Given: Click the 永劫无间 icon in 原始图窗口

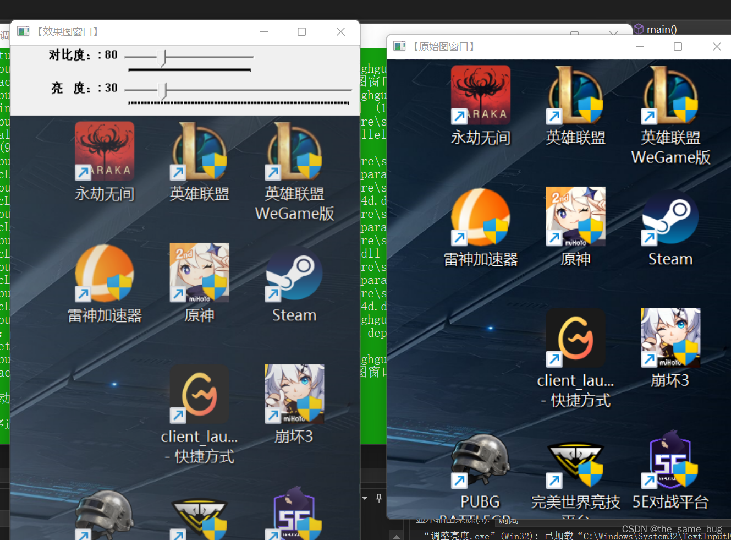Looking at the screenshot, I should click(481, 95).
